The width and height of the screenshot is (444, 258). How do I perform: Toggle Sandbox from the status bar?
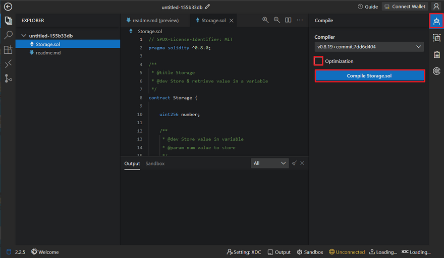[x=310, y=252]
